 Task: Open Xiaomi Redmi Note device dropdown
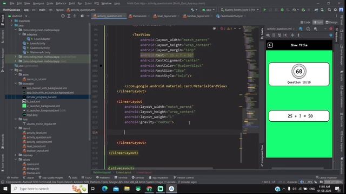[239, 10]
